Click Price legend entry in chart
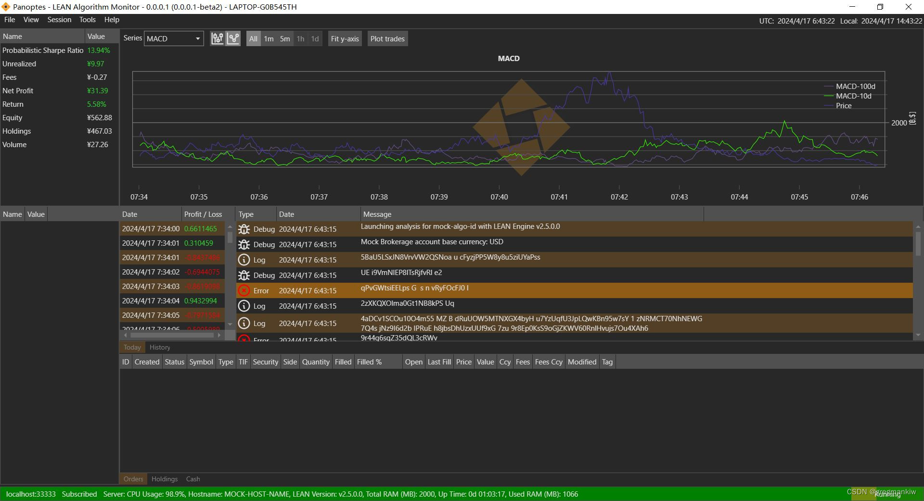924x501 pixels. [x=838, y=106]
